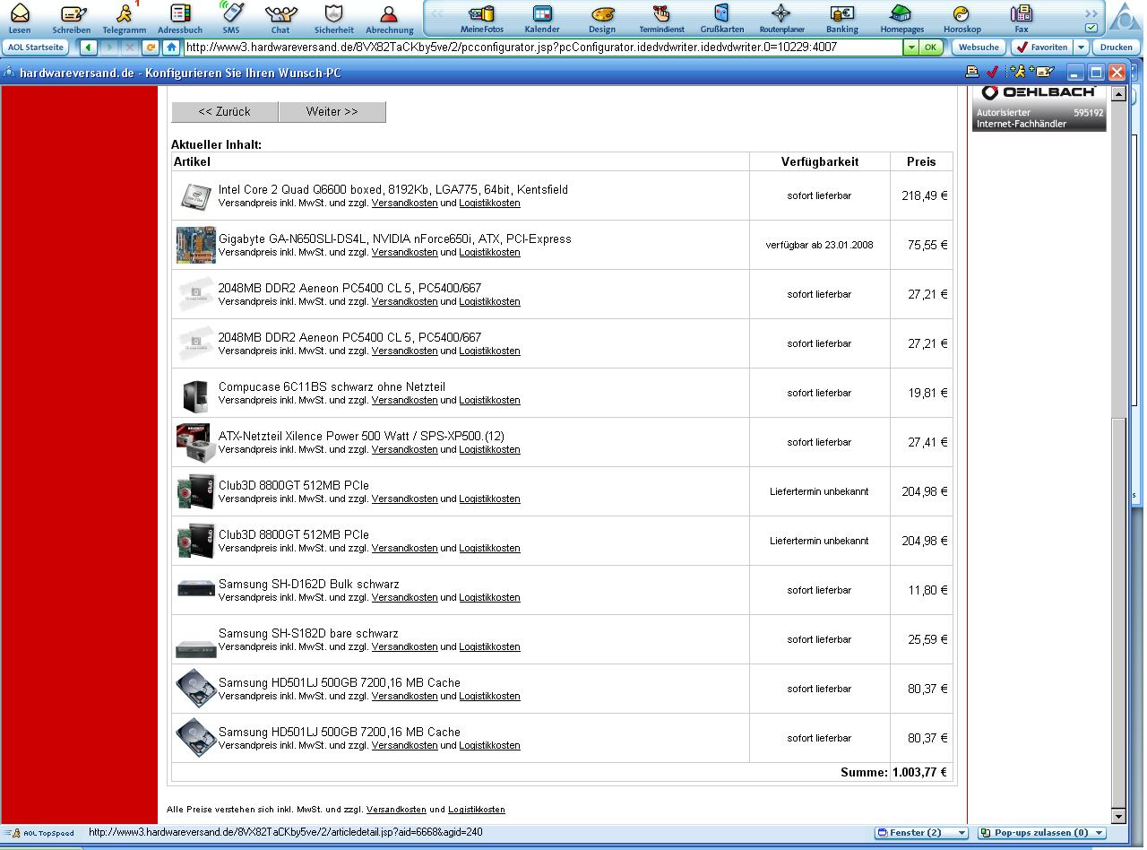1147x850 pixels.
Task: Open Sicherheit shield icon
Action: point(333,13)
